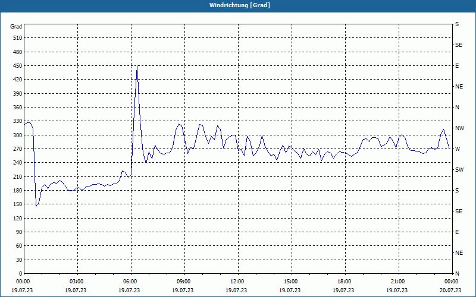This screenshot has height=297, width=476.
Task: Click the 03:00 time label
Action: click(x=78, y=282)
